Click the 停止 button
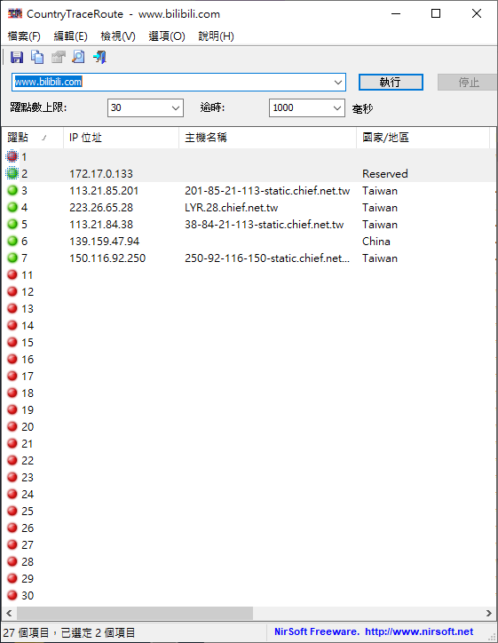The height and width of the screenshot is (643, 498). click(x=468, y=82)
